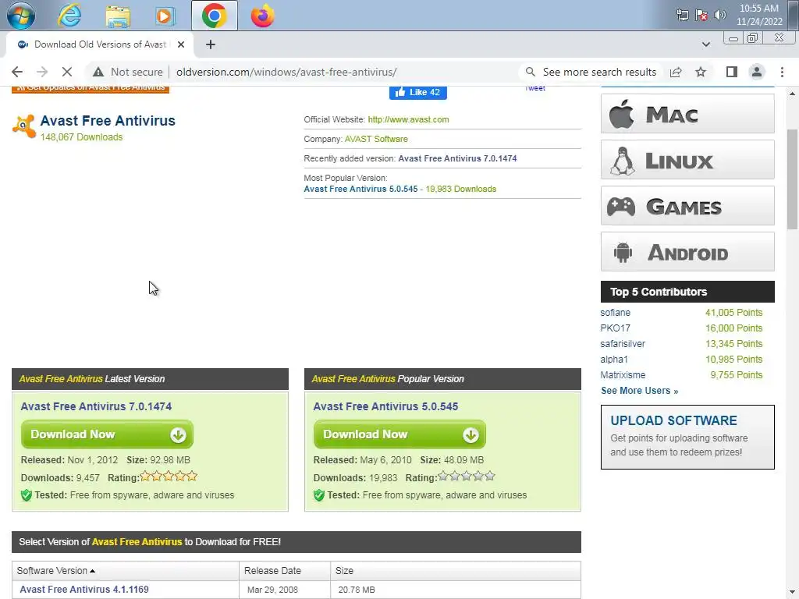Click the Tweet button
Viewport: 799px width, 599px height.
point(535,89)
